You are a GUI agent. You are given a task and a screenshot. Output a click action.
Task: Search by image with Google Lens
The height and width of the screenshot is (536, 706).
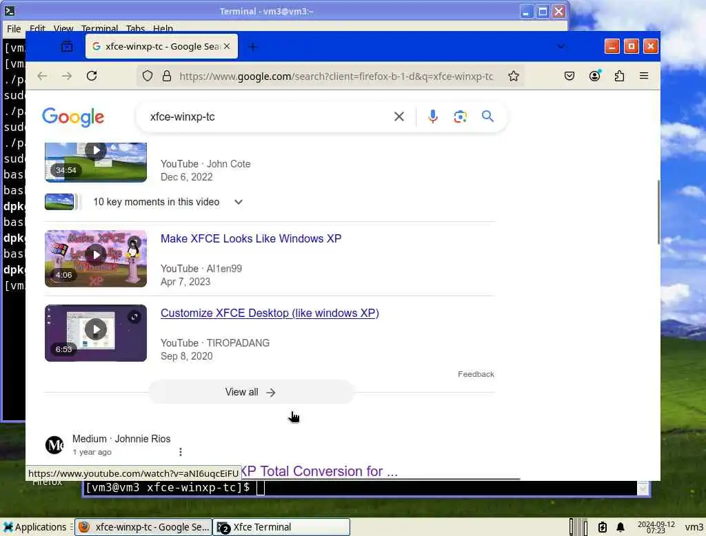point(460,116)
